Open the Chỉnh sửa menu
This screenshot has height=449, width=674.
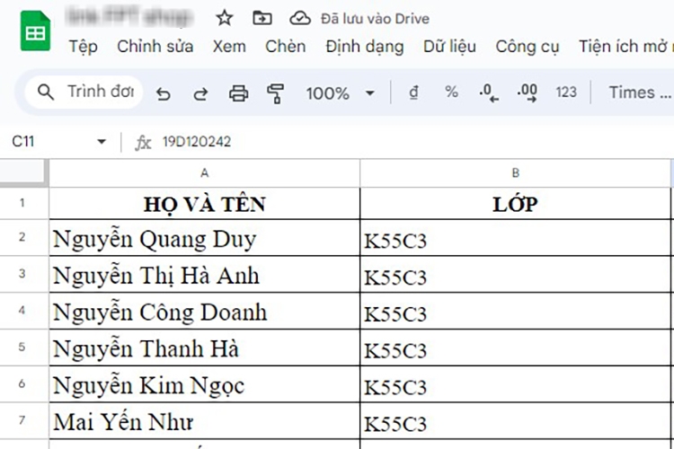tap(155, 47)
